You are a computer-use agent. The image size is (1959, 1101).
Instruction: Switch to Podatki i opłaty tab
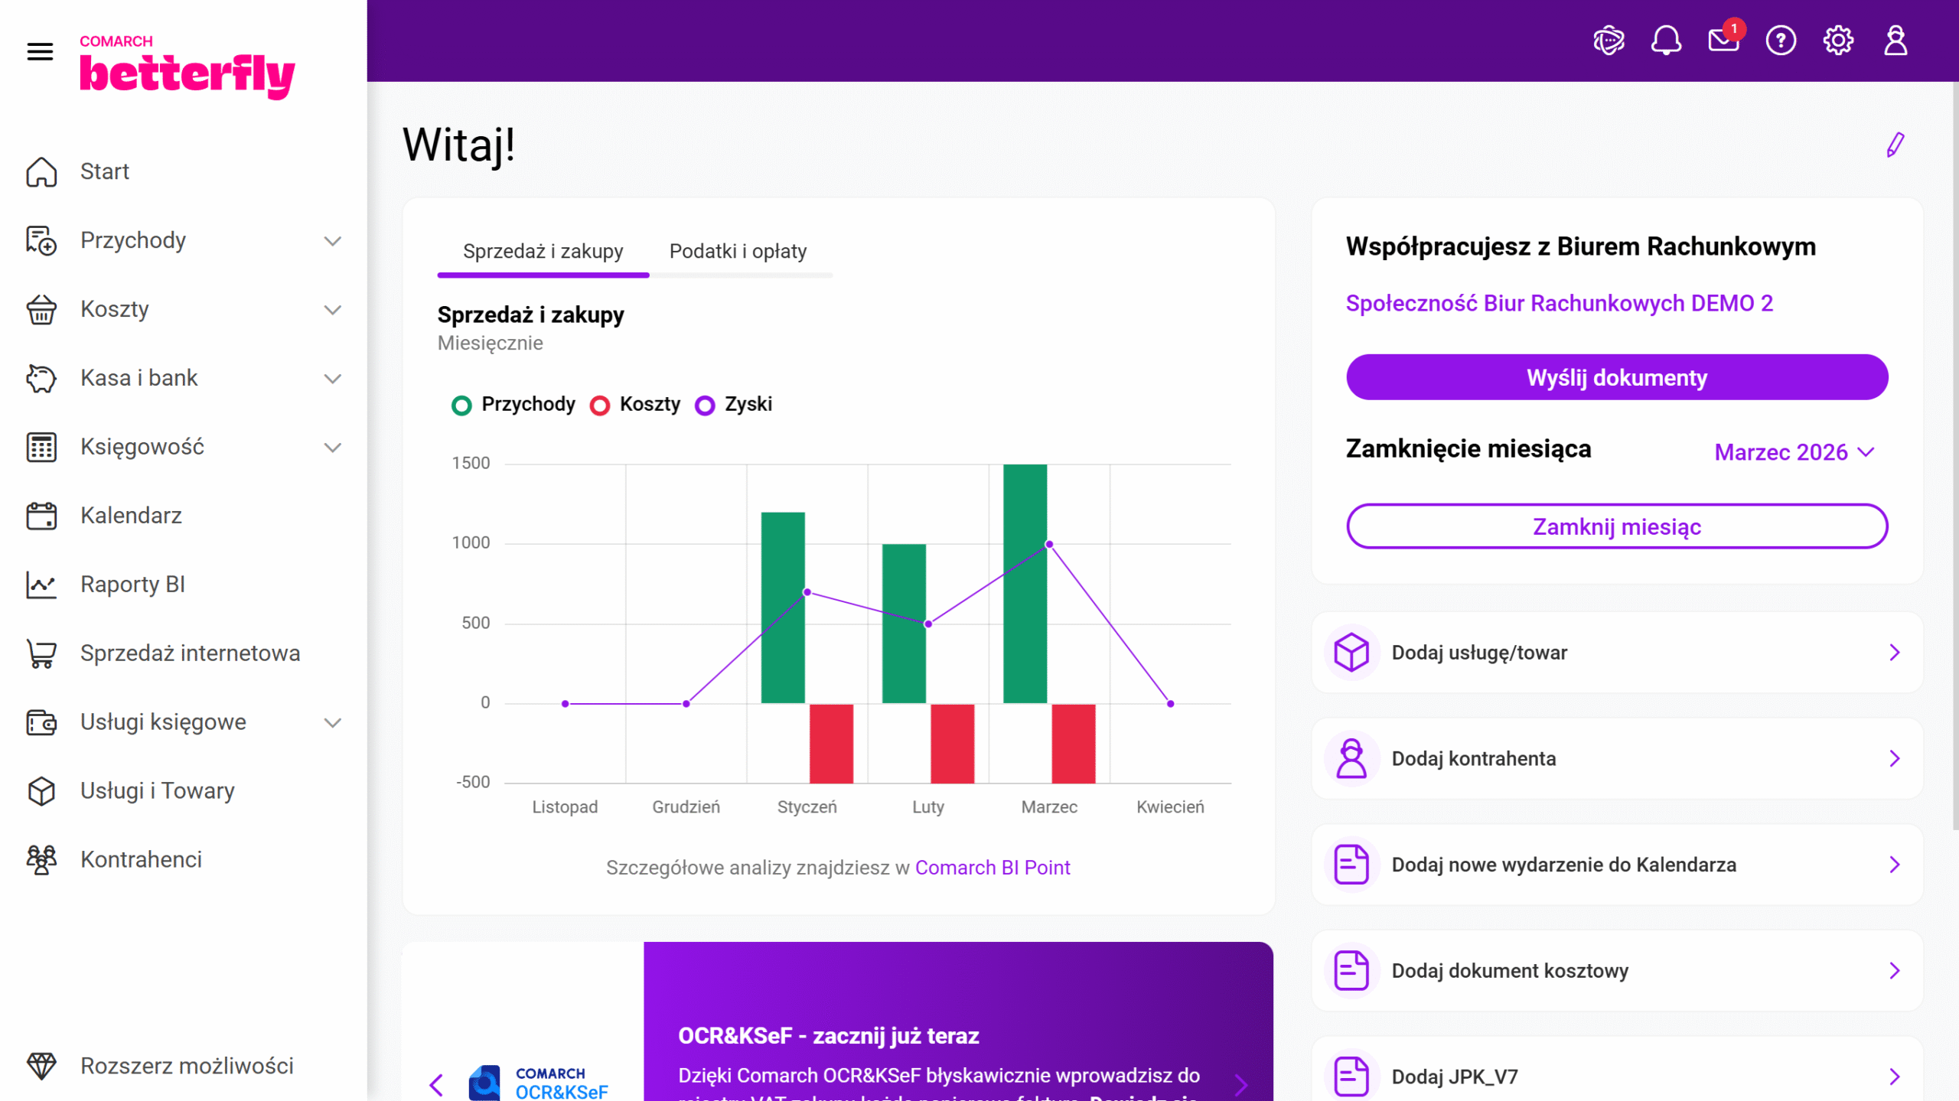(738, 251)
